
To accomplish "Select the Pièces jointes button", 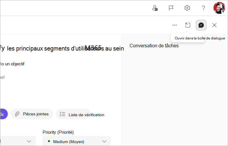I will pos(32,114).
